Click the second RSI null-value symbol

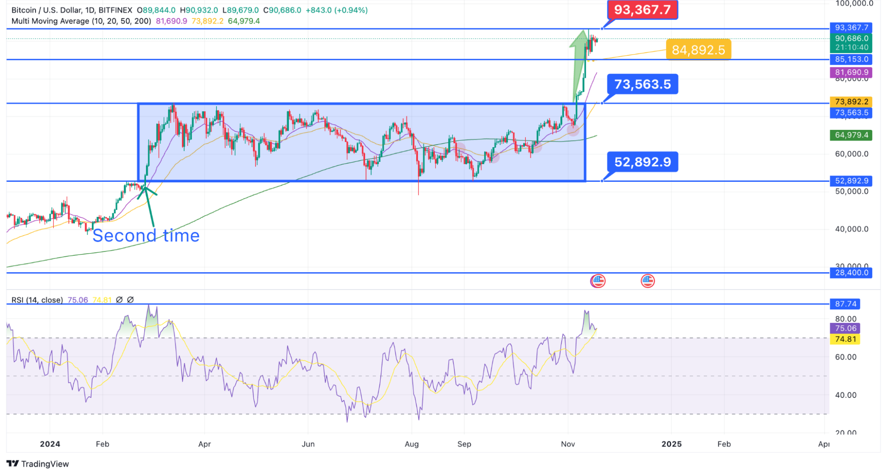pos(130,300)
